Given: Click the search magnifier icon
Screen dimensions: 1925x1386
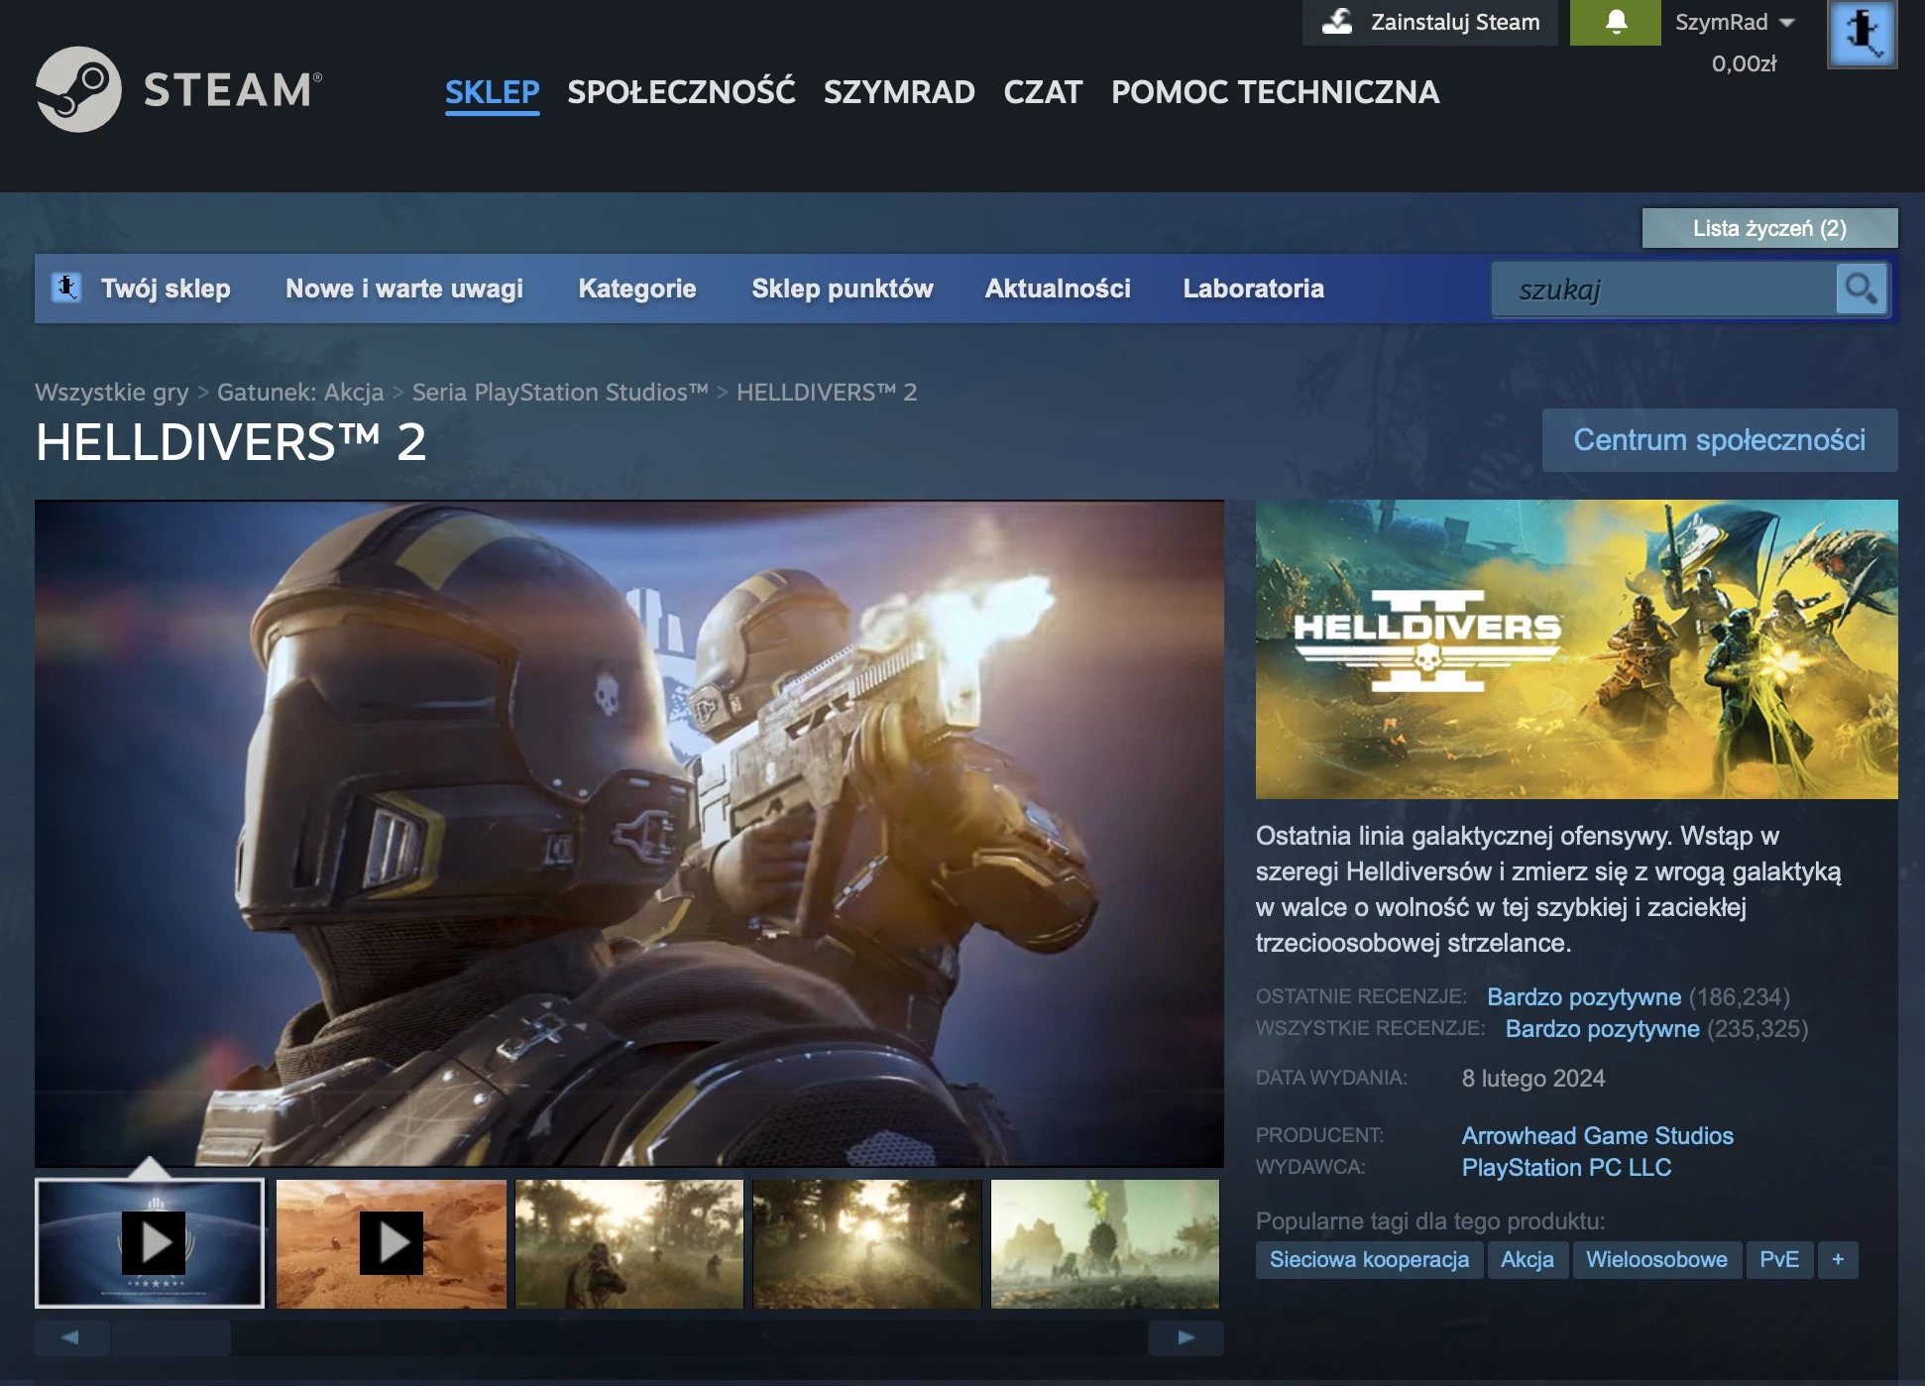Looking at the screenshot, I should tap(1861, 289).
